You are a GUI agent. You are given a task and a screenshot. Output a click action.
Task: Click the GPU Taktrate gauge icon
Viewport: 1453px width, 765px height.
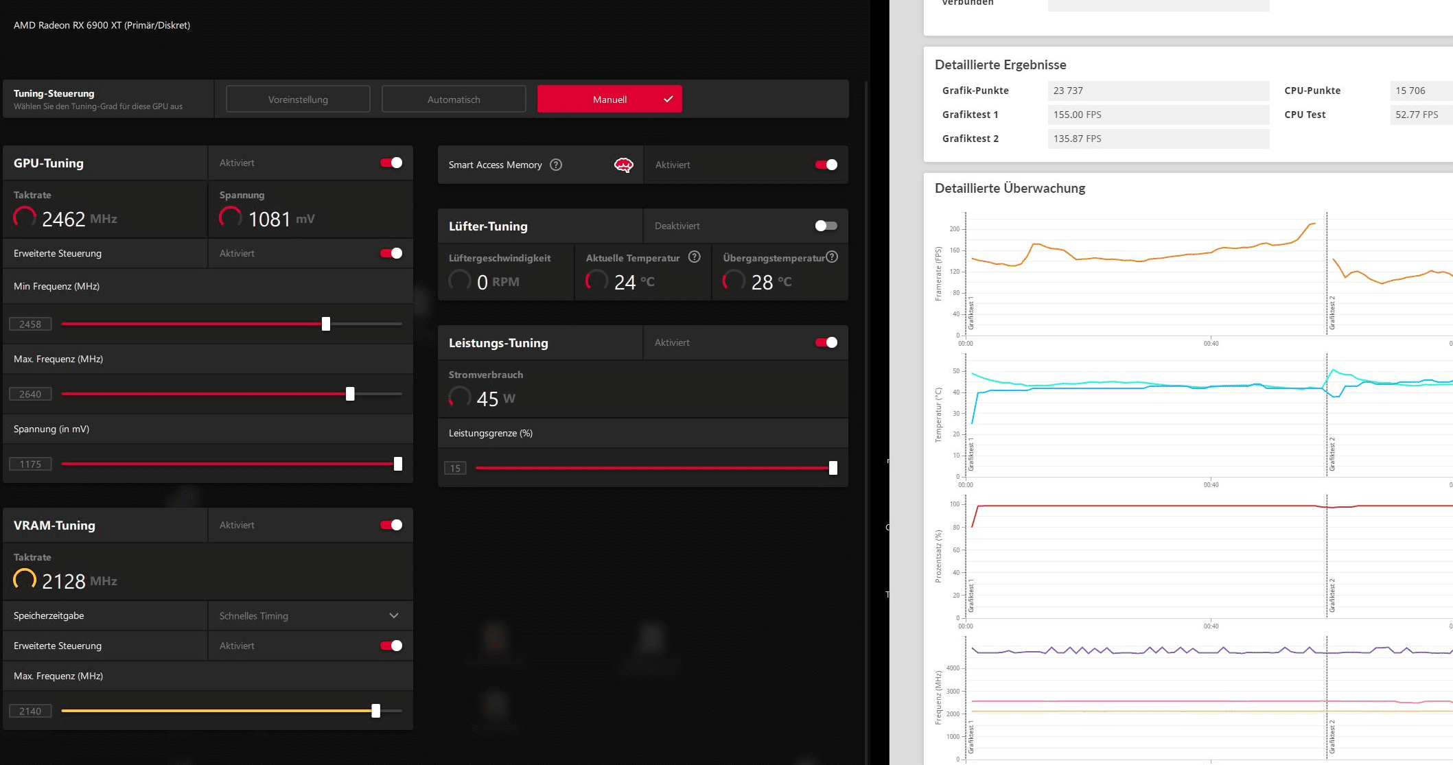(25, 218)
